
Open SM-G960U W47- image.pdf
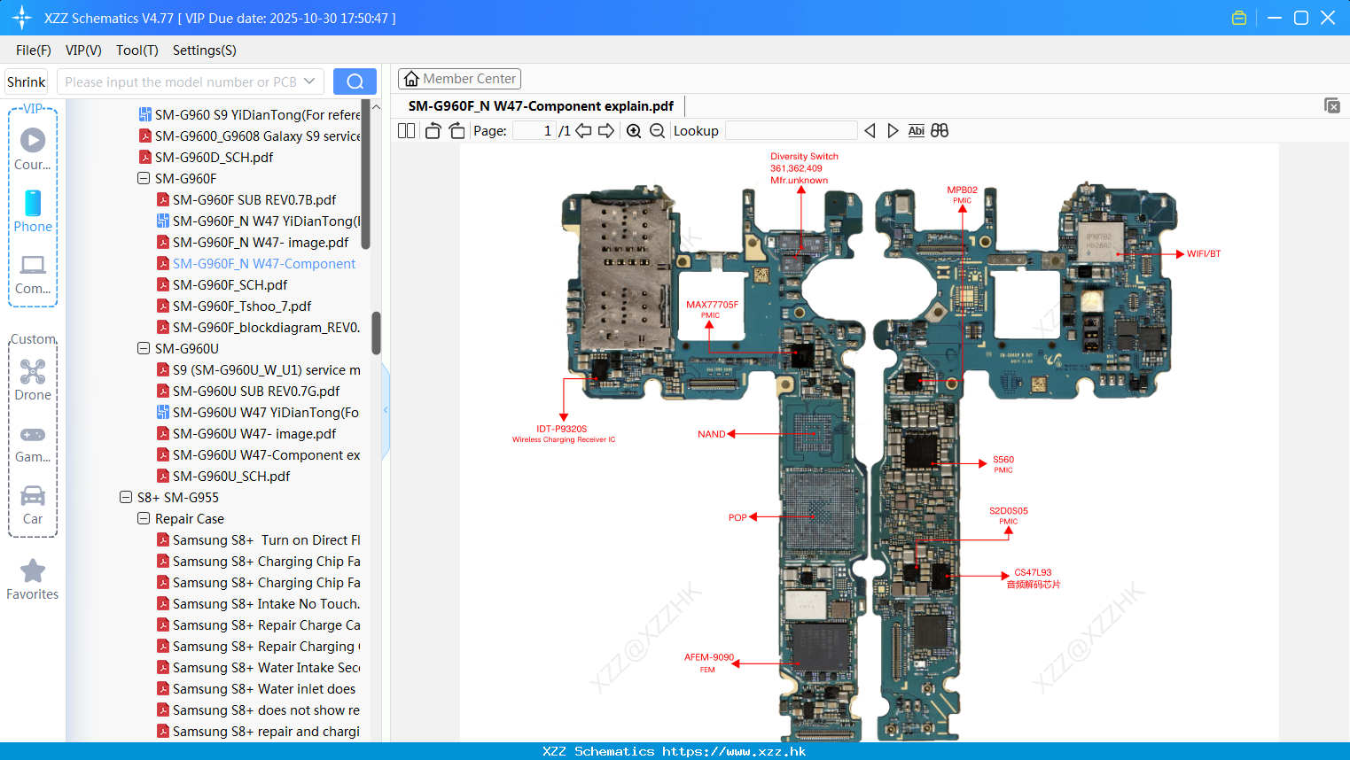(254, 433)
